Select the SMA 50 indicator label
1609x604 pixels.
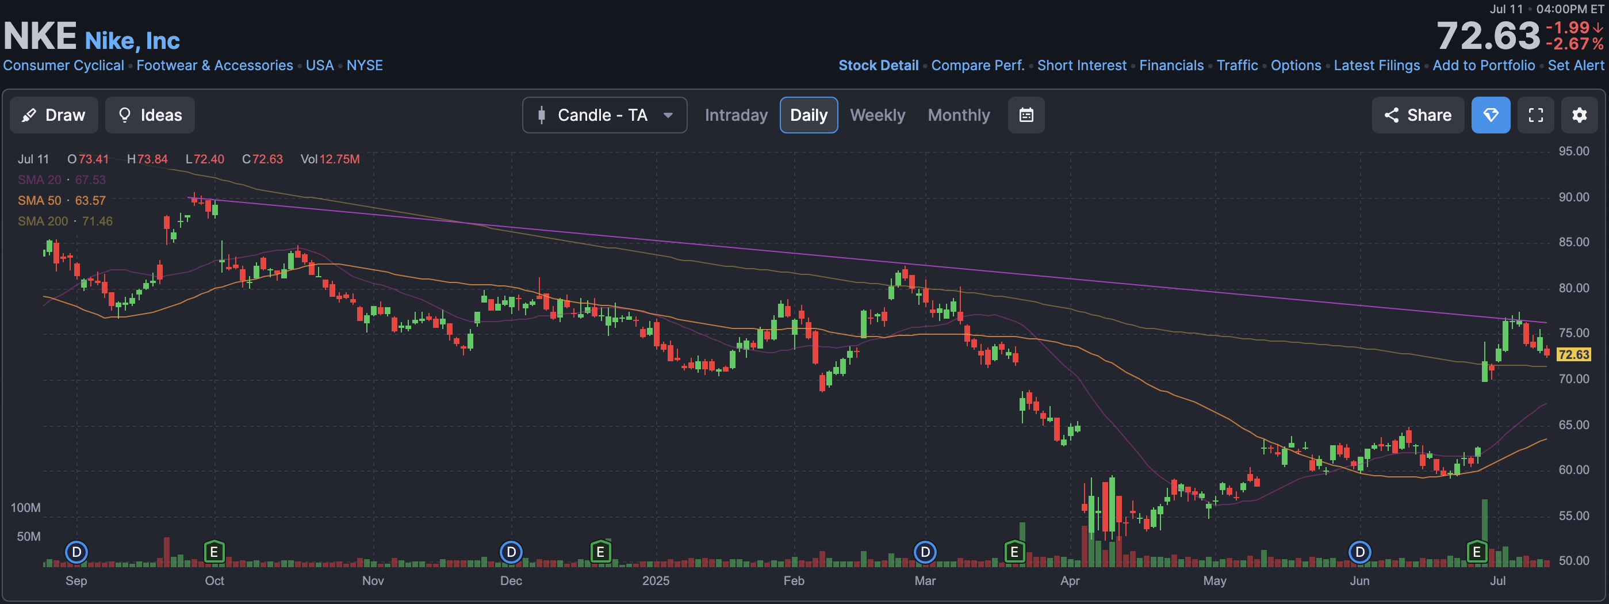pyautogui.click(x=39, y=201)
